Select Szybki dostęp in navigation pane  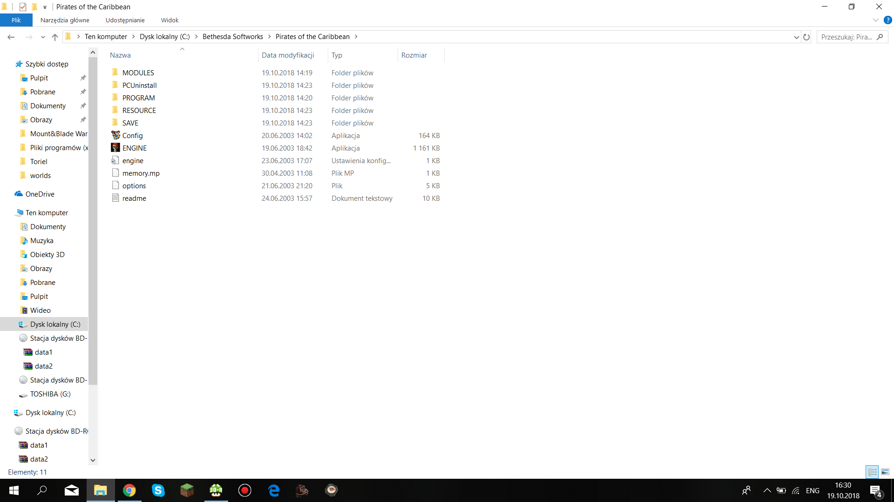coord(47,64)
